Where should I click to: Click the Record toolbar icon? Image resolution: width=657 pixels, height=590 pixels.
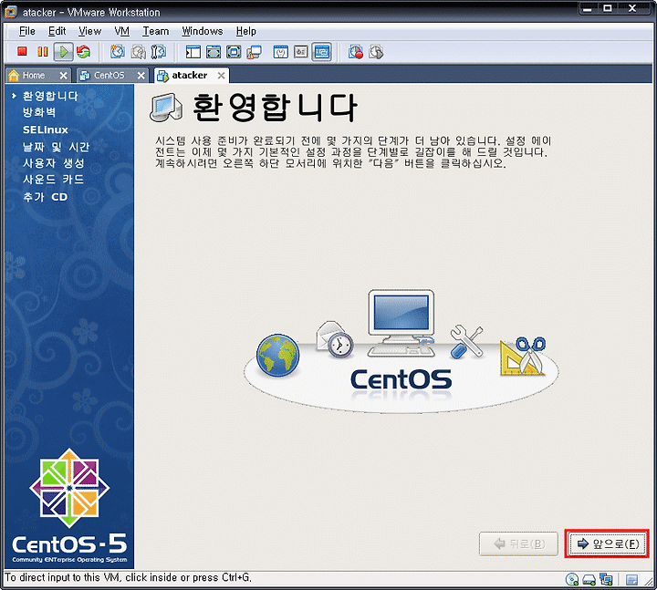(x=356, y=52)
